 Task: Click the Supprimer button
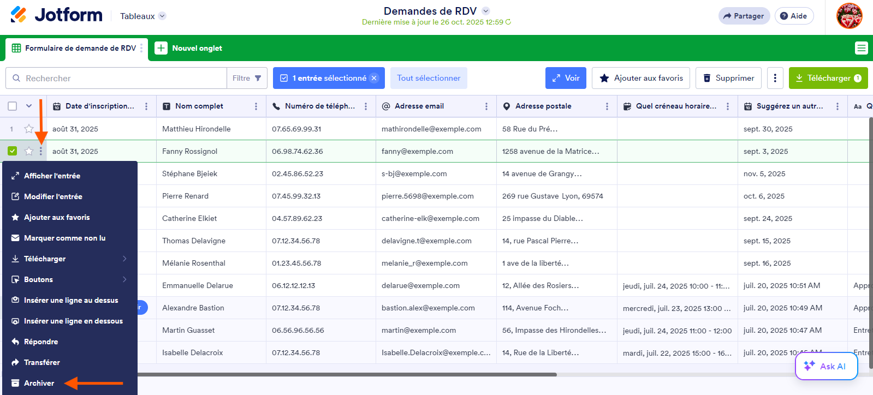click(x=728, y=78)
